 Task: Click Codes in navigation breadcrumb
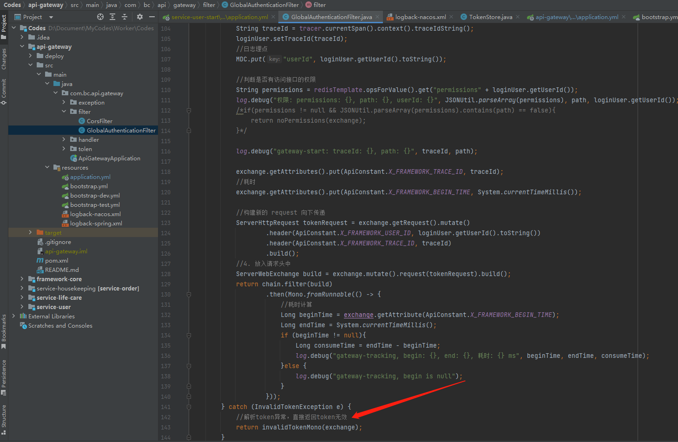(x=13, y=5)
